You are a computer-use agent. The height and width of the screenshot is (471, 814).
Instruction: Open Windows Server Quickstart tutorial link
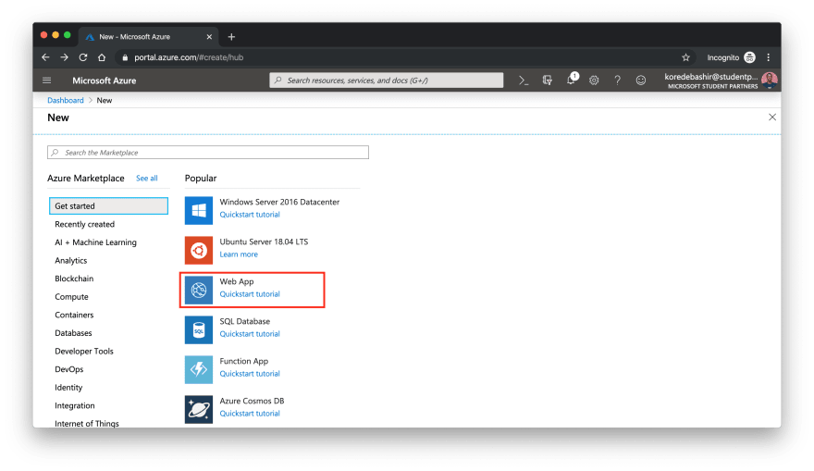click(x=250, y=215)
